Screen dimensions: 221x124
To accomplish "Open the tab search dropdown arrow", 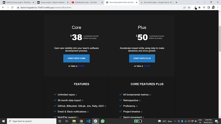I will point(198,2).
